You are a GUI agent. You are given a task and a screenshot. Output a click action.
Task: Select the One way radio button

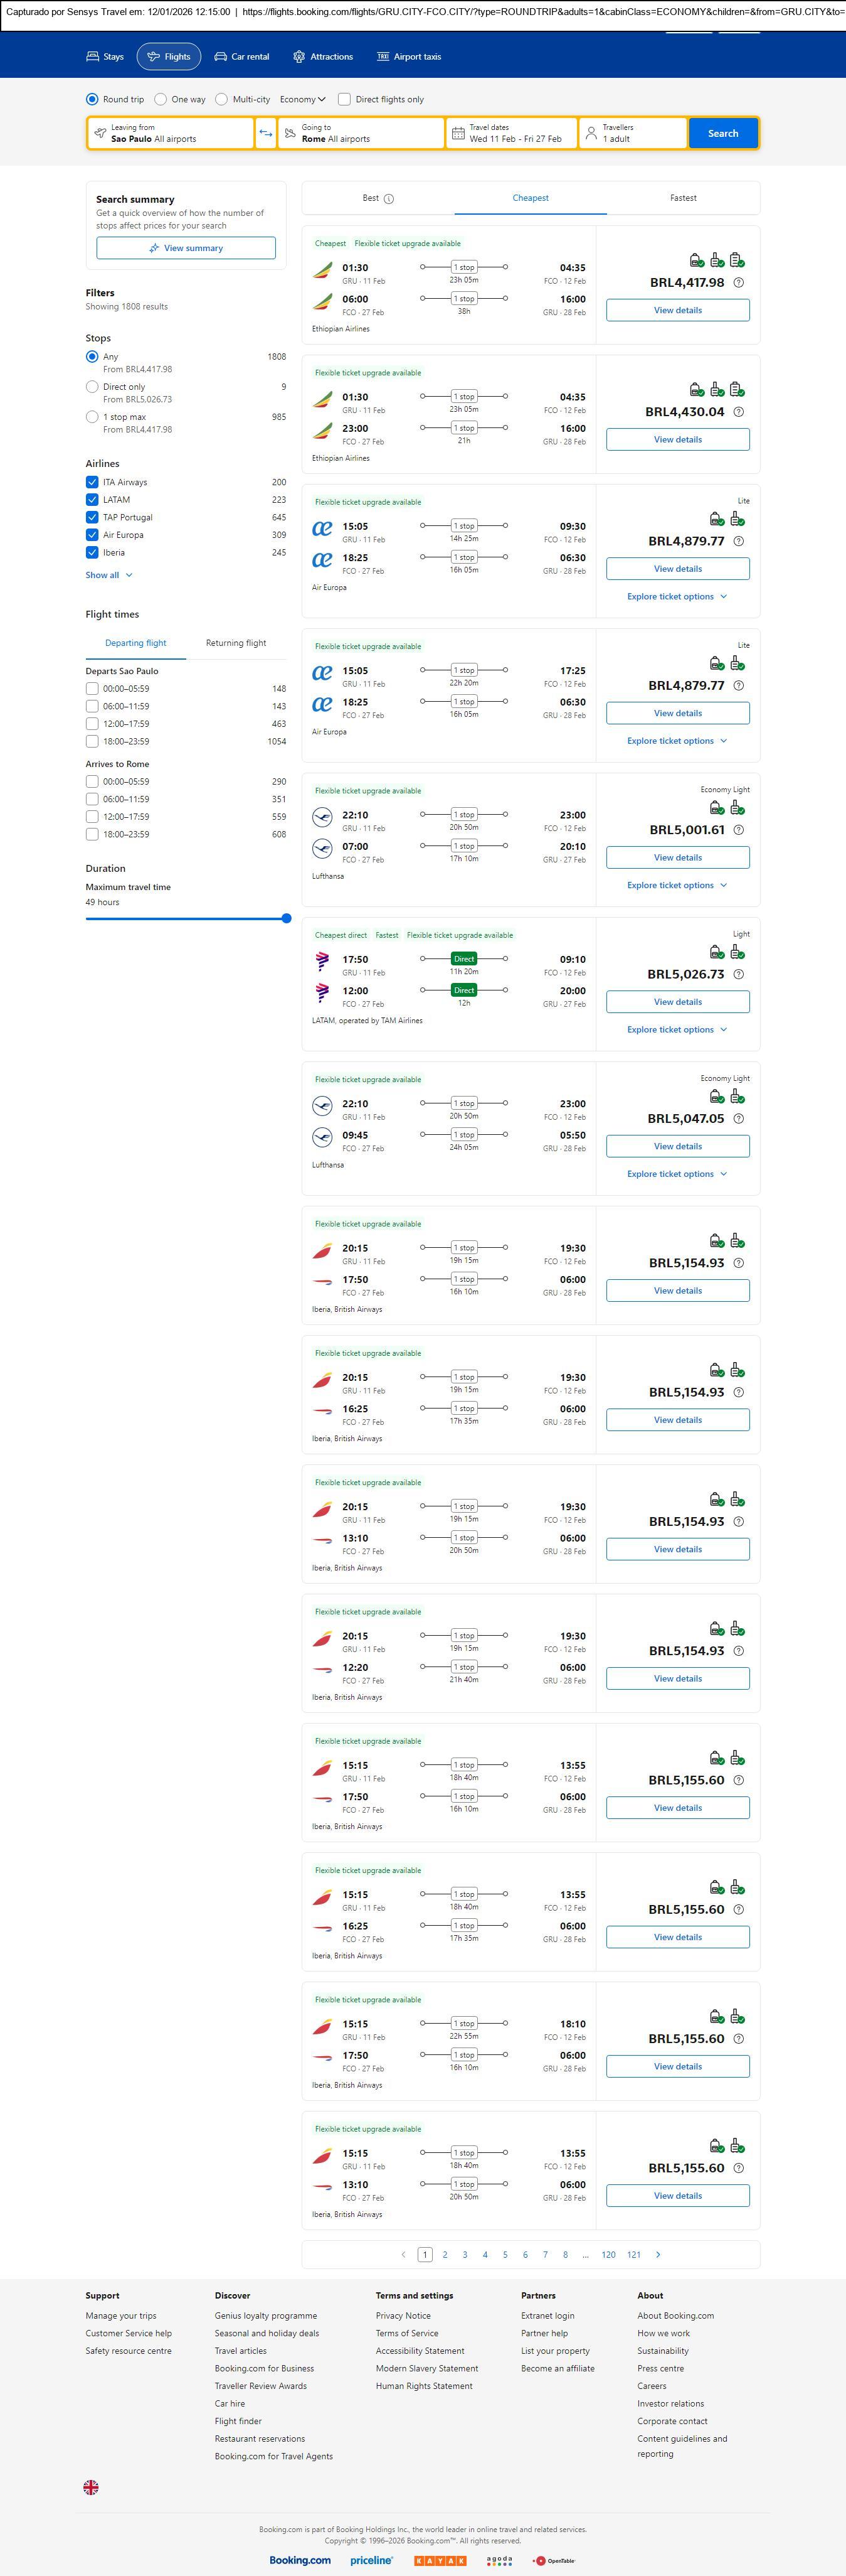161,99
